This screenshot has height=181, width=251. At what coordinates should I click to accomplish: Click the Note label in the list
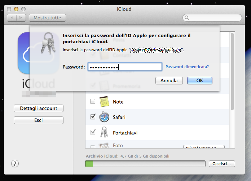point(118,102)
